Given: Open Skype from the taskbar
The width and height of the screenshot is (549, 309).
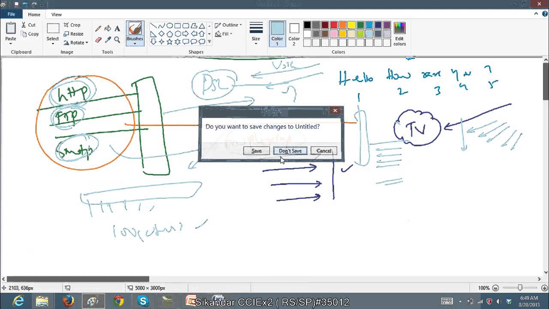Looking at the screenshot, I should (x=143, y=301).
